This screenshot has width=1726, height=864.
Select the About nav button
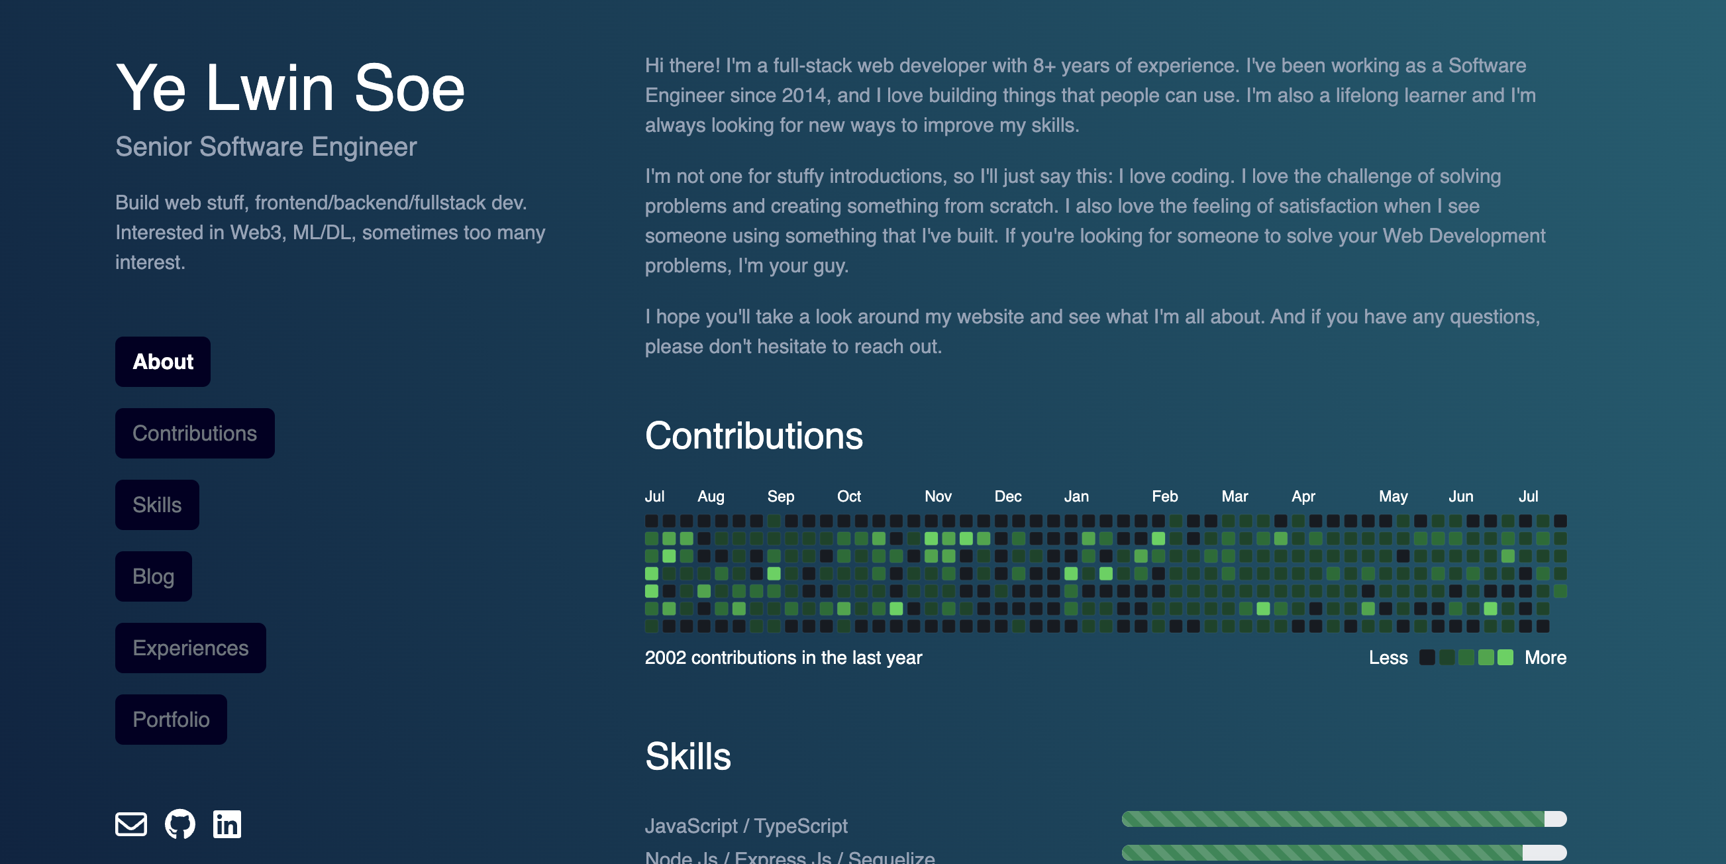(x=163, y=362)
